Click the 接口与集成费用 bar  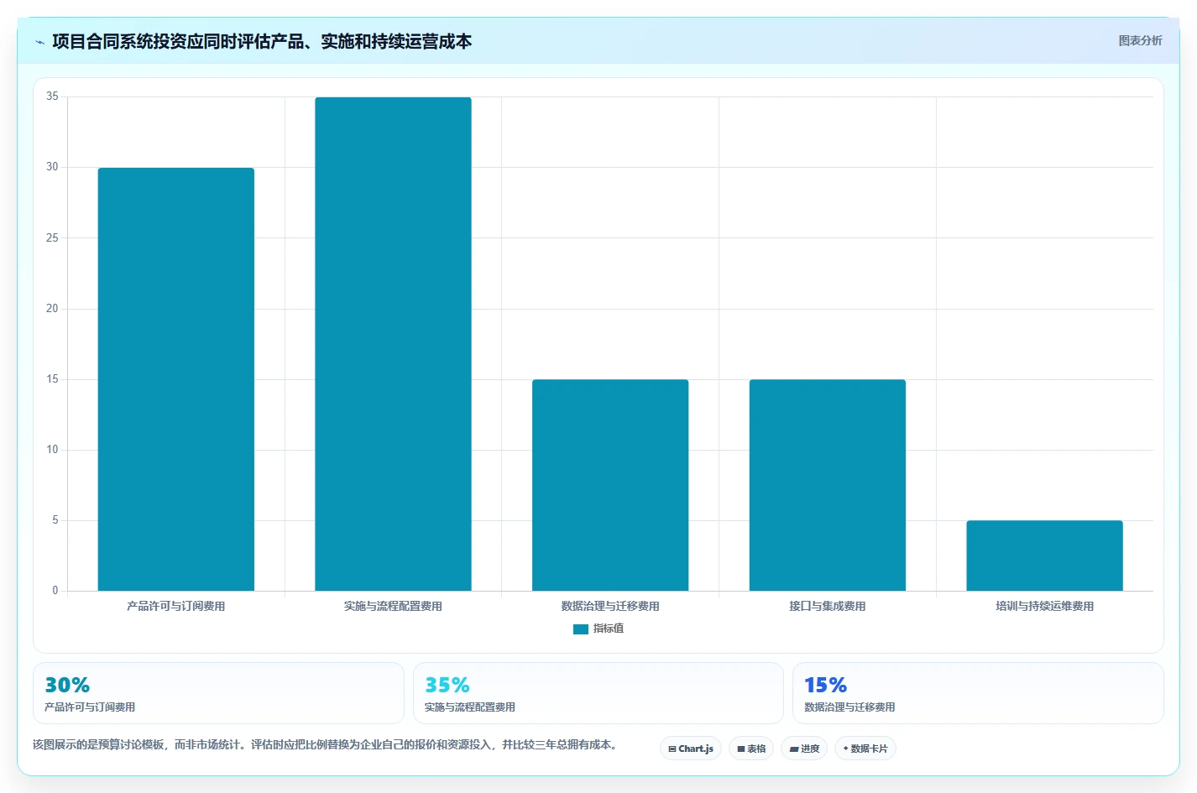(828, 485)
